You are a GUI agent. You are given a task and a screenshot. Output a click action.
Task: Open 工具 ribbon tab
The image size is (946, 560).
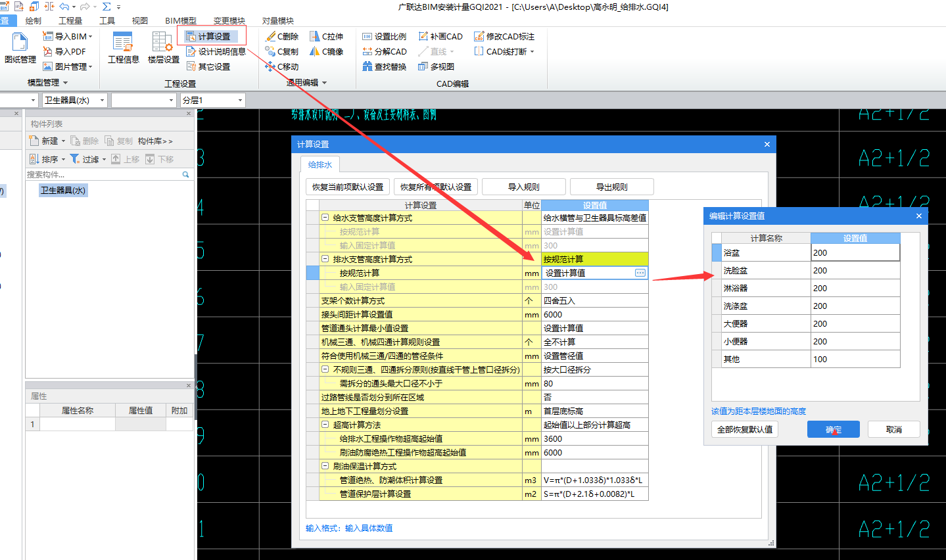[x=107, y=20]
